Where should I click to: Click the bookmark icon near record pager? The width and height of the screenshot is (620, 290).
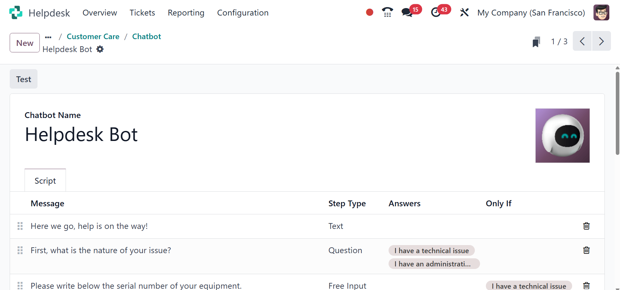pyautogui.click(x=536, y=42)
